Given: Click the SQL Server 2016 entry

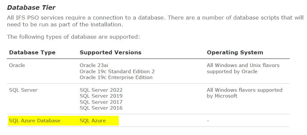Looking at the screenshot, I should [x=101, y=108].
